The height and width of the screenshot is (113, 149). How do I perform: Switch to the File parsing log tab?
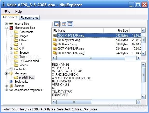point(30,18)
